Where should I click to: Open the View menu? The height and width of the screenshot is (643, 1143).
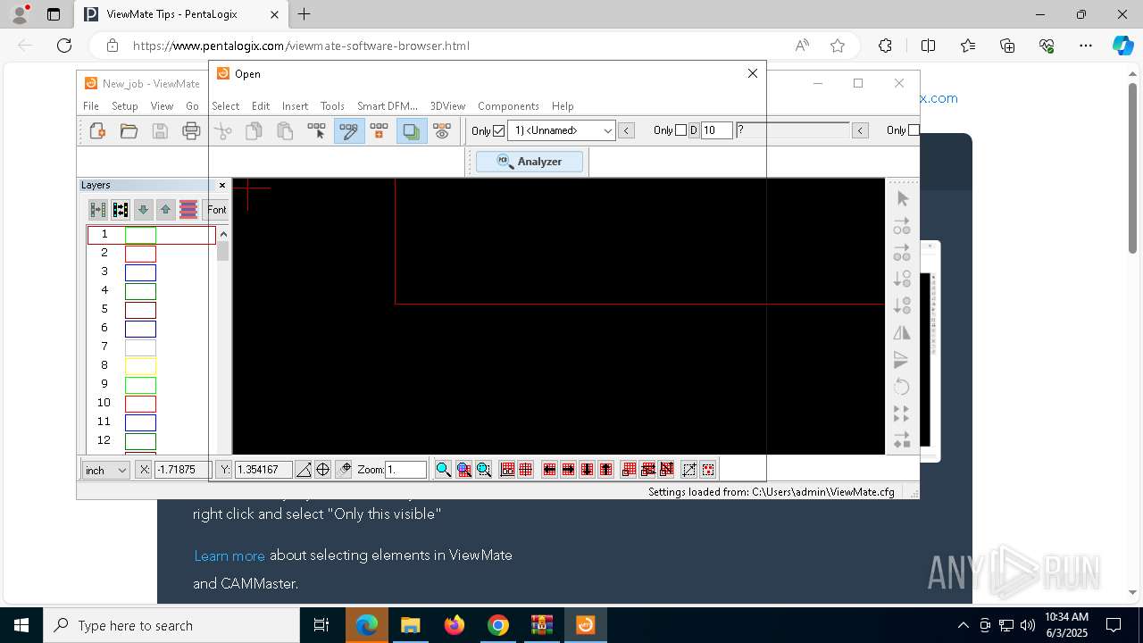tap(162, 105)
